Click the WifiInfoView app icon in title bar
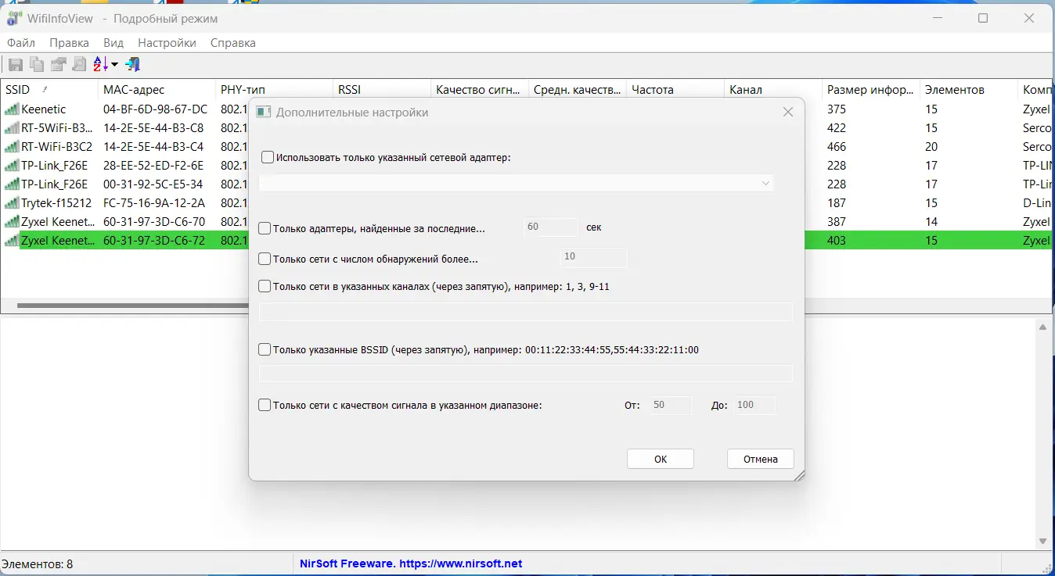The width and height of the screenshot is (1055, 576). [14, 19]
